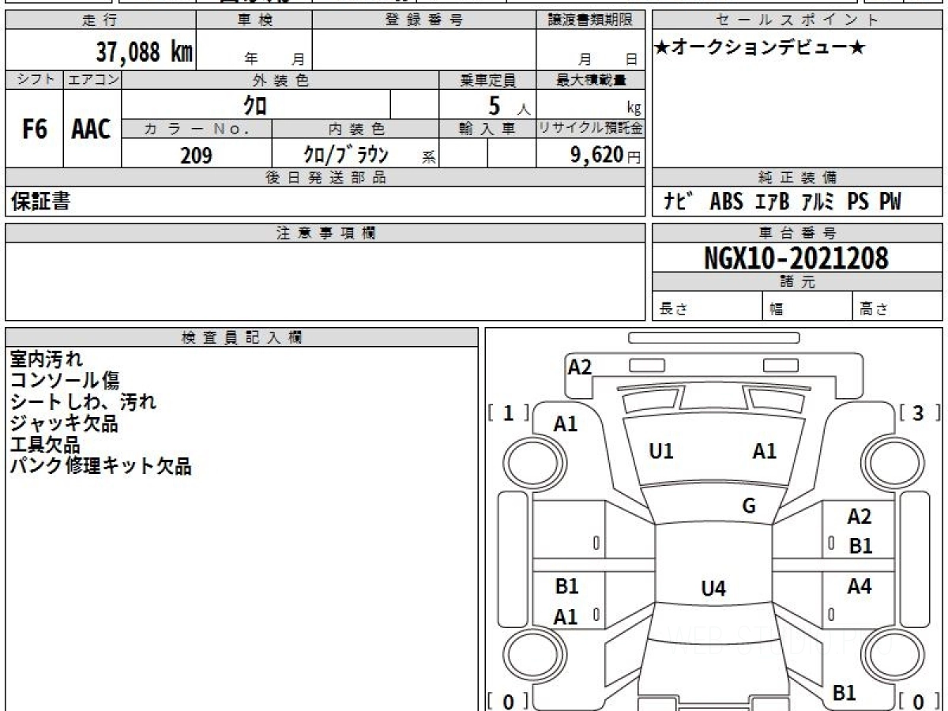
Task: Click the air conditioner value AAC
Action: [92, 130]
